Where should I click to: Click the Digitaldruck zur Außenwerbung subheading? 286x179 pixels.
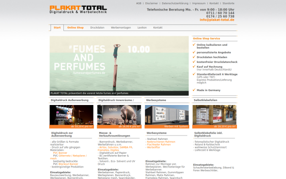click(62, 134)
